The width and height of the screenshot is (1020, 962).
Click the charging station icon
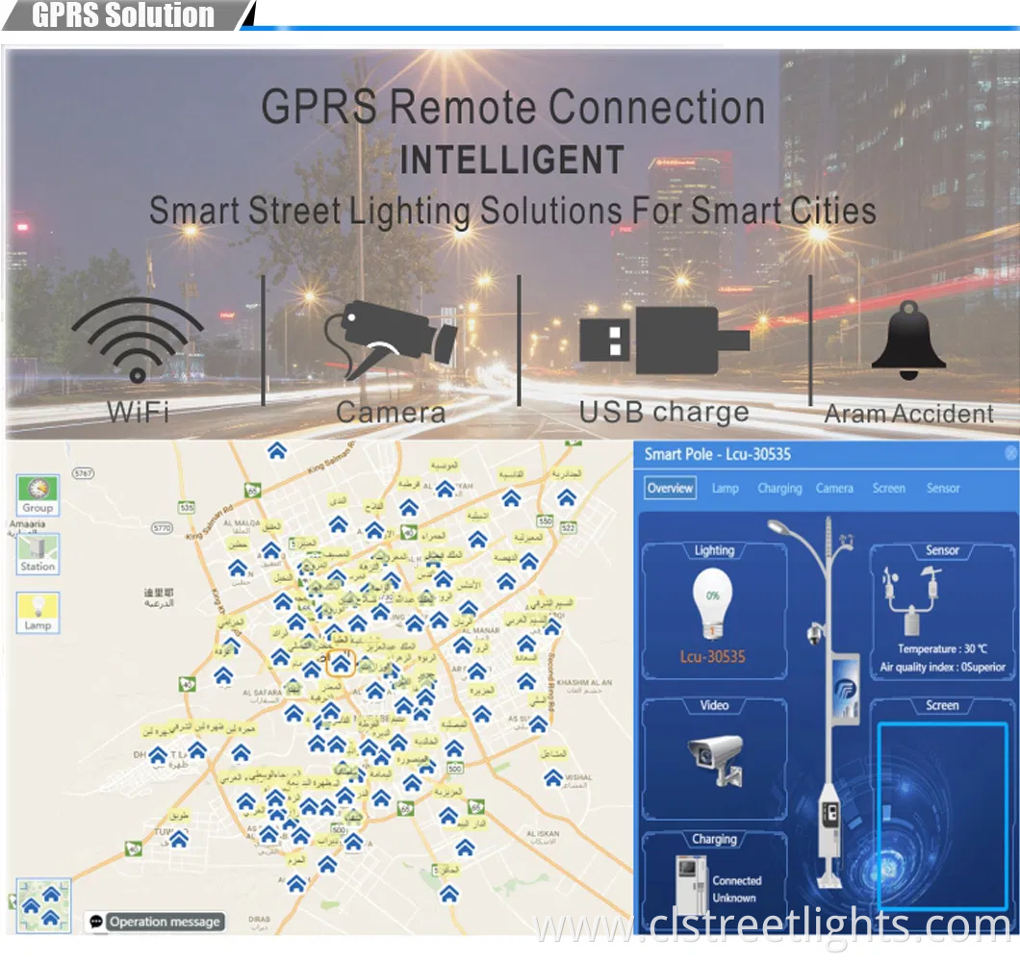pos(691,878)
